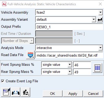The height and width of the screenshot is (98, 104).
Task: Click the vehicle setup wheels icon
Action: (x=16, y=92)
